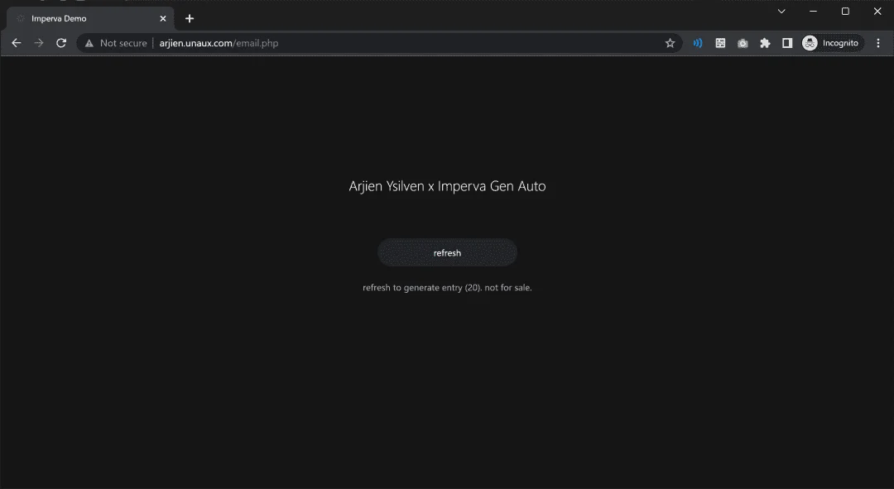Click the address bar URL arjien.unaux.com/email.php
Viewport: 894px width, 489px height.
pos(219,43)
